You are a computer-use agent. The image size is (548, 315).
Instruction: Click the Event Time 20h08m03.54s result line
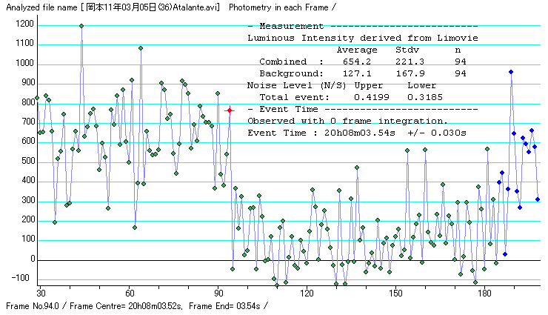click(356, 133)
